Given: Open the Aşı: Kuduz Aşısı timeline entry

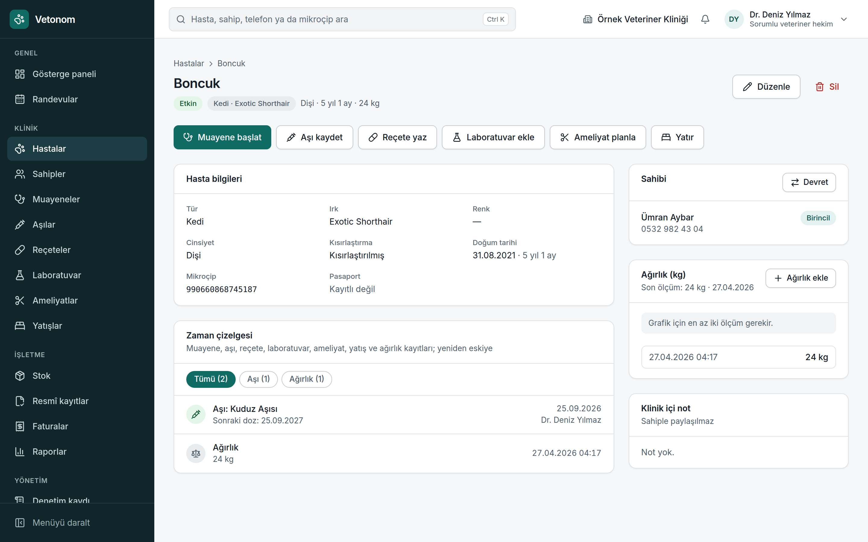Looking at the screenshot, I should click(394, 415).
